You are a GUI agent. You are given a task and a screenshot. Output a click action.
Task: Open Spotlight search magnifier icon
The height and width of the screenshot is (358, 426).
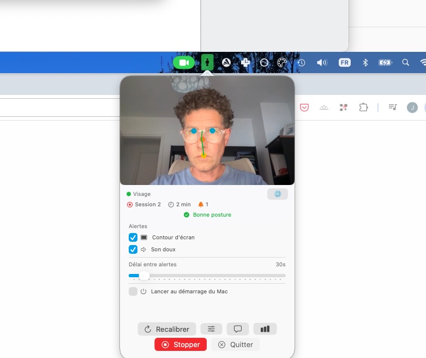405,63
